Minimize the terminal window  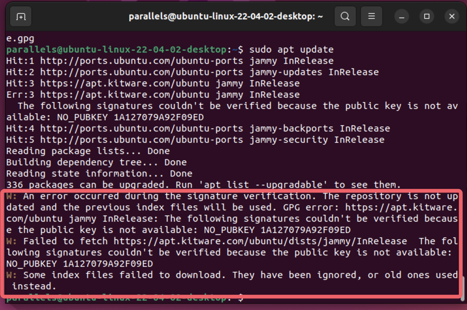pyautogui.click(x=401, y=17)
